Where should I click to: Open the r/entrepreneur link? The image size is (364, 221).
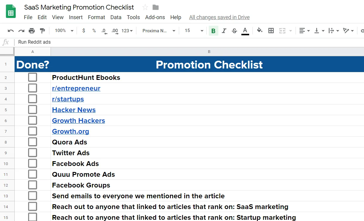pyautogui.click(x=76, y=88)
